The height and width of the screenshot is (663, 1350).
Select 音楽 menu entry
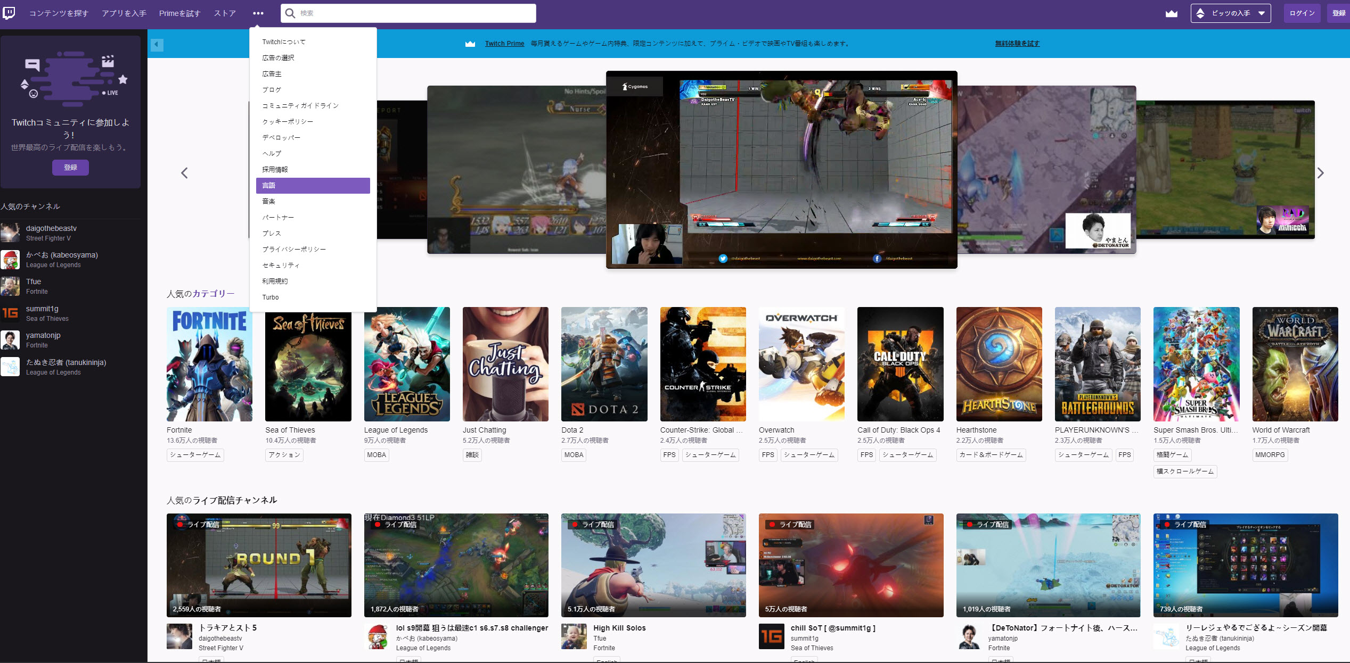coord(313,202)
